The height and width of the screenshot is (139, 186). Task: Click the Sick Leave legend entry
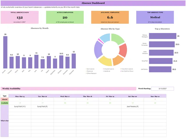coord(90,69)
